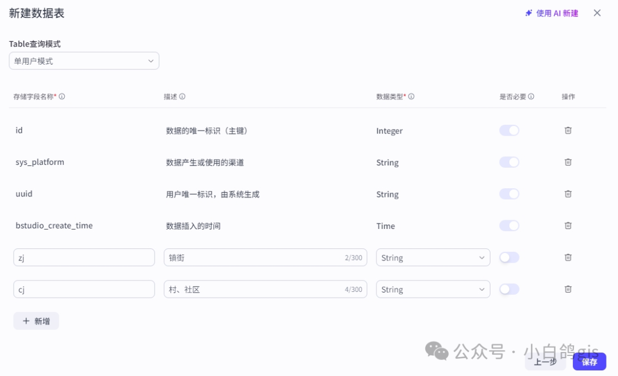Click the id field name text

click(x=19, y=130)
